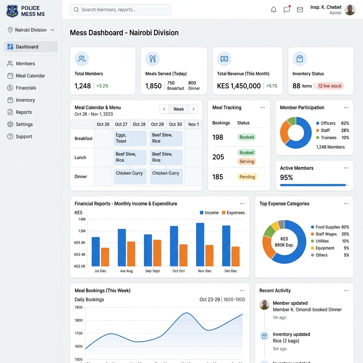
Task: Open Top Expense Categories options menu
Action: pos(346,203)
